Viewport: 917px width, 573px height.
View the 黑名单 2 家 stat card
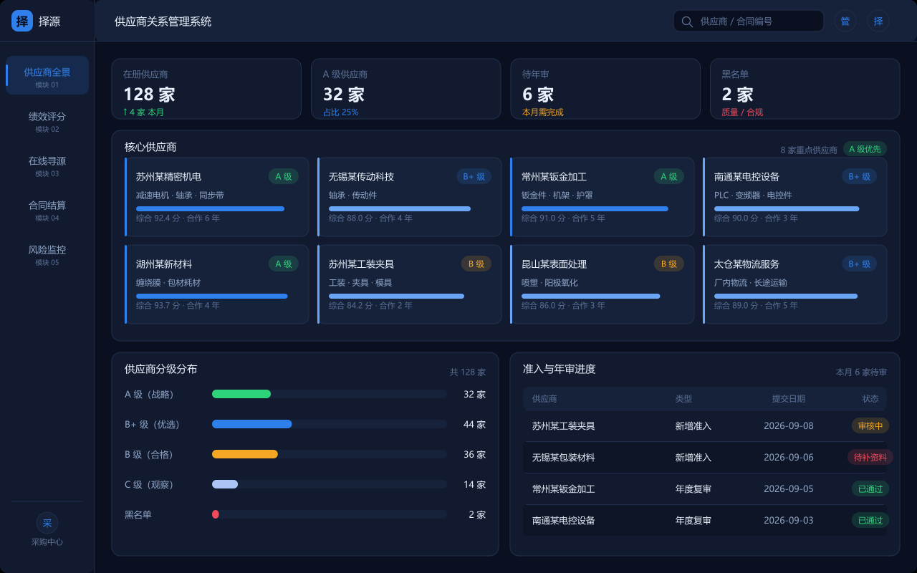(x=805, y=89)
